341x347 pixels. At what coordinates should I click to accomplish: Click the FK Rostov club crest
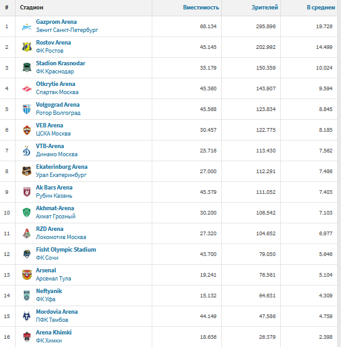click(26, 47)
